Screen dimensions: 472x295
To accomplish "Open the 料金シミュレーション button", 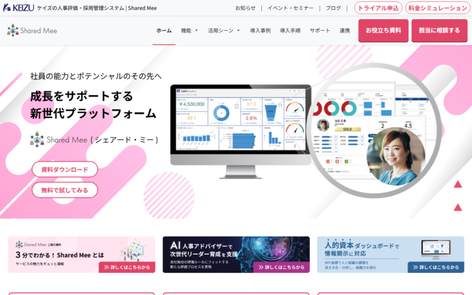I will click(x=438, y=8).
